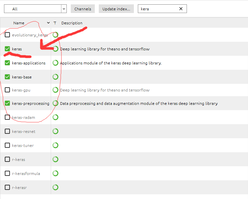Click the type icon for keras-tuner

(55, 145)
